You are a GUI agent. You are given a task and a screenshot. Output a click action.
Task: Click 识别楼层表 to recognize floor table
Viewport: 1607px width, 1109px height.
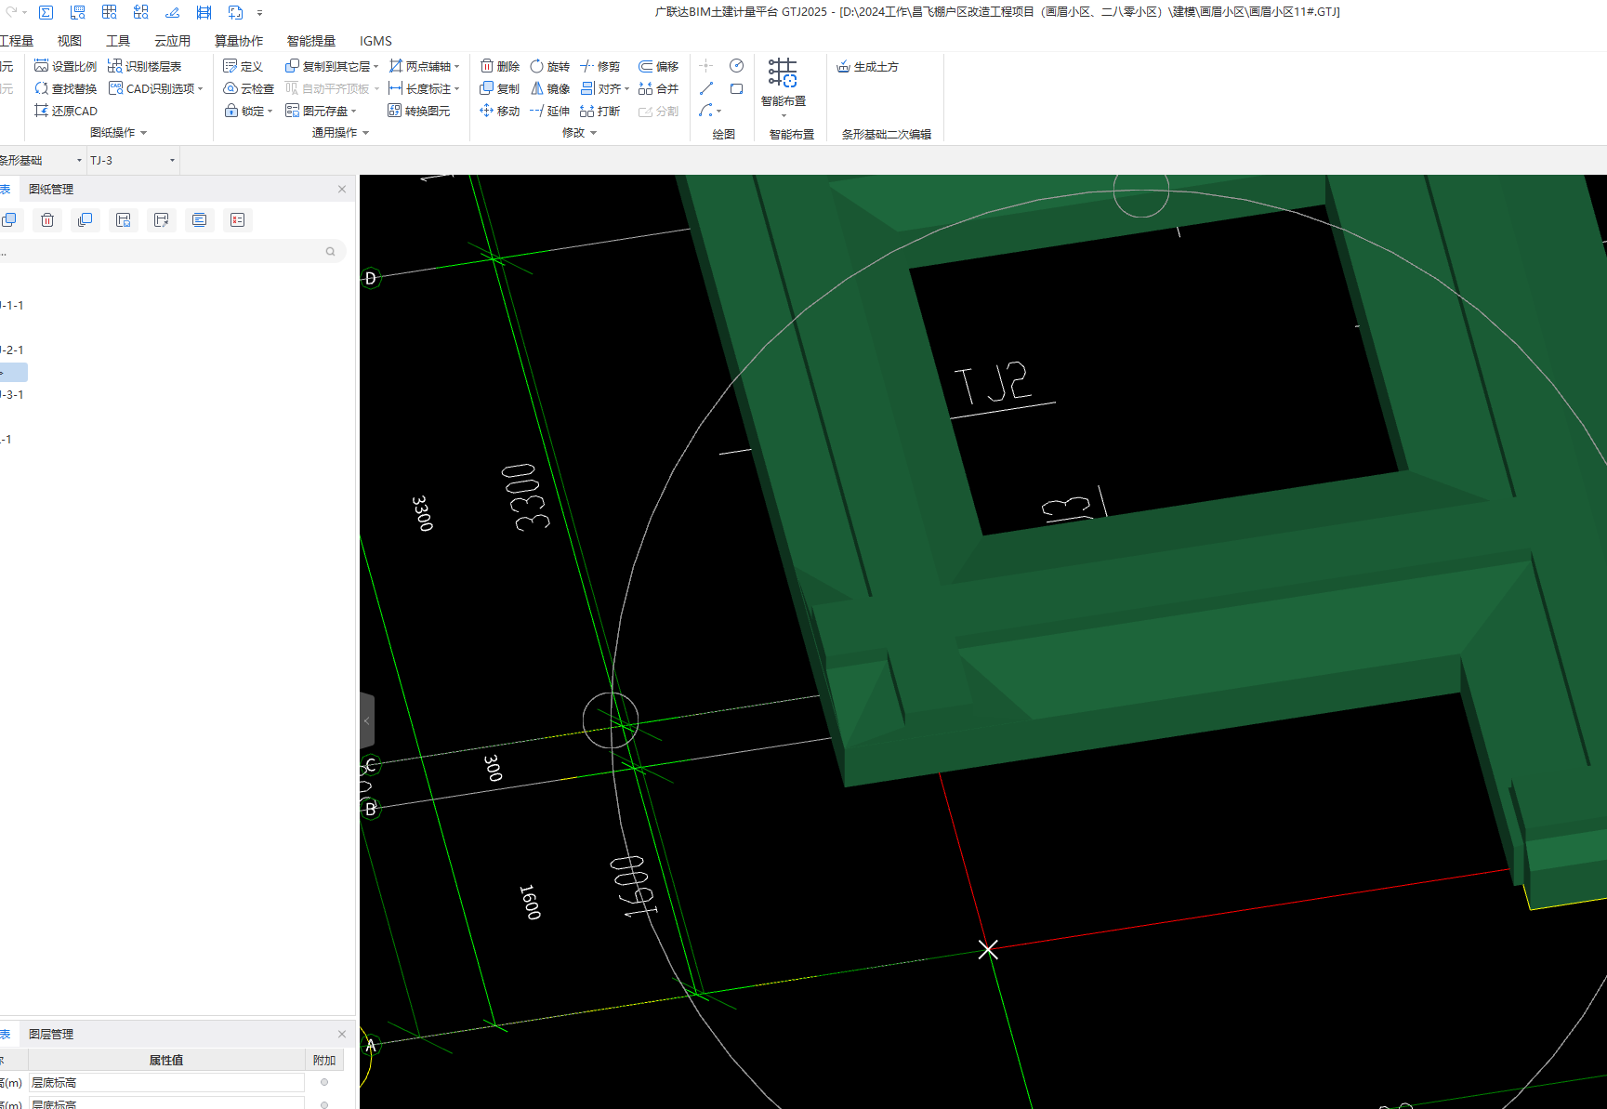point(144,66)
